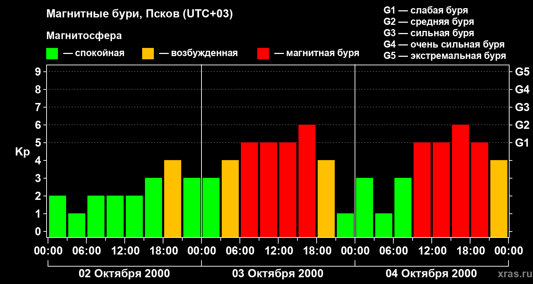Click the Kp 1 green bar on 03 Октября
The width and height of the screenshot is (533, 284).
(345, 225)
